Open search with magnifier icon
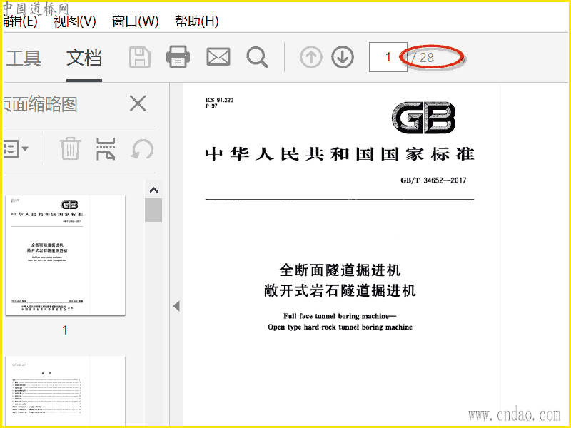This screenshot has height=428, width=571. click(257, 57)
